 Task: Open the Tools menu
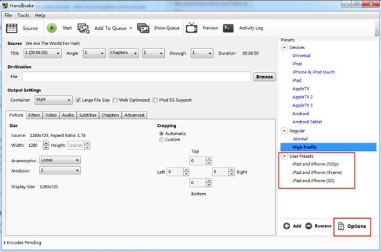[24, 15]
